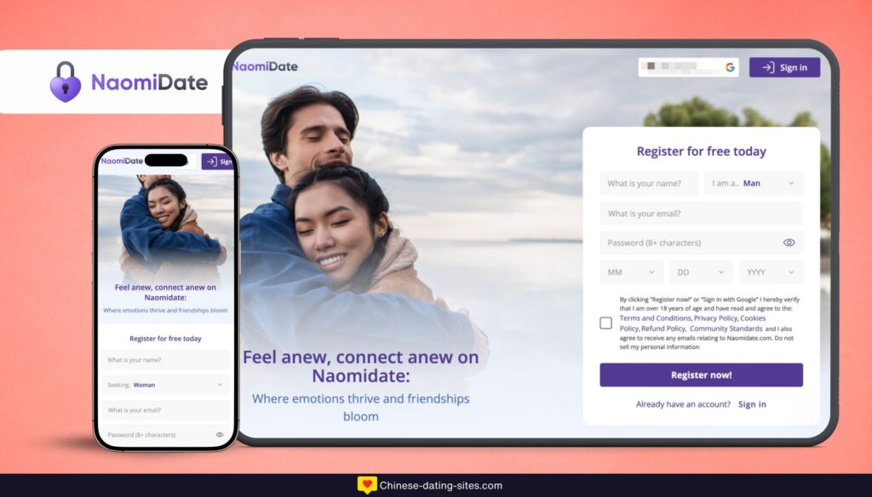The height and width of the screenshot is (497, 872).
Task: Click NaomiDate logo on phone screen
Action: click(123, 161)
